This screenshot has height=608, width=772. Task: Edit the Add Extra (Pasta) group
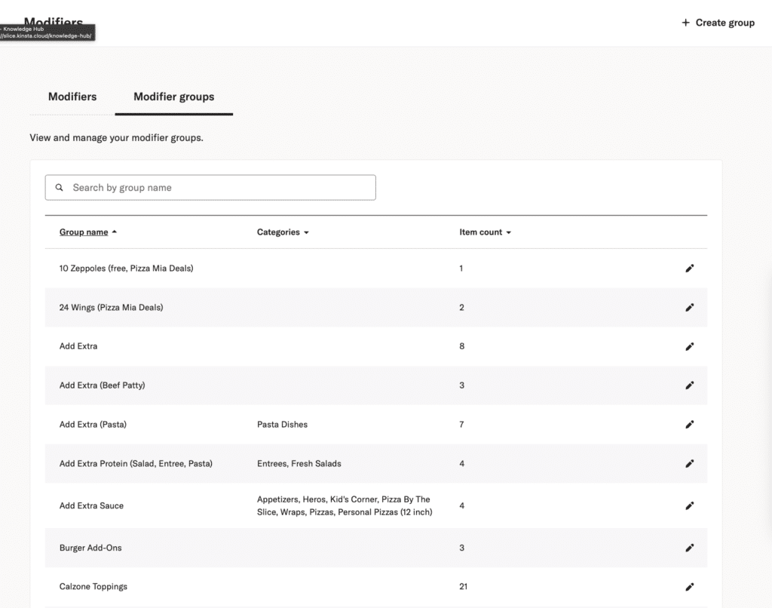coord(689,425)
